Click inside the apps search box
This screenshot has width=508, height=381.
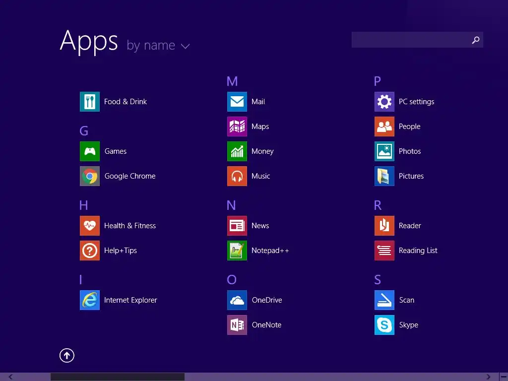point(417,40)
